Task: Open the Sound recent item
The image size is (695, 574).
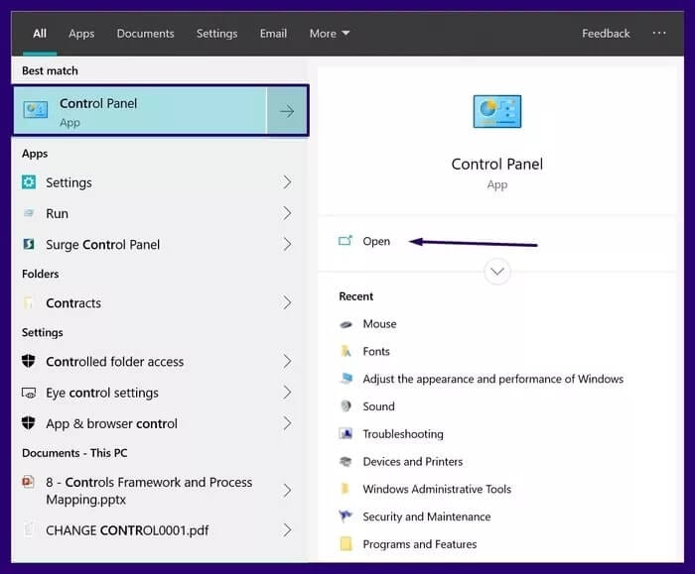Action: coord(378,406)
